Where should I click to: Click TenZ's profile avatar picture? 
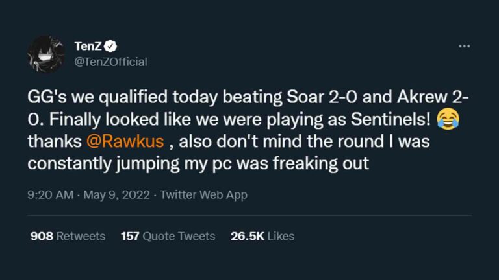pos(46,54)
